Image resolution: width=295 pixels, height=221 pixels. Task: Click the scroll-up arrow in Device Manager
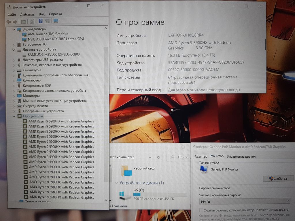coord(105,28)
